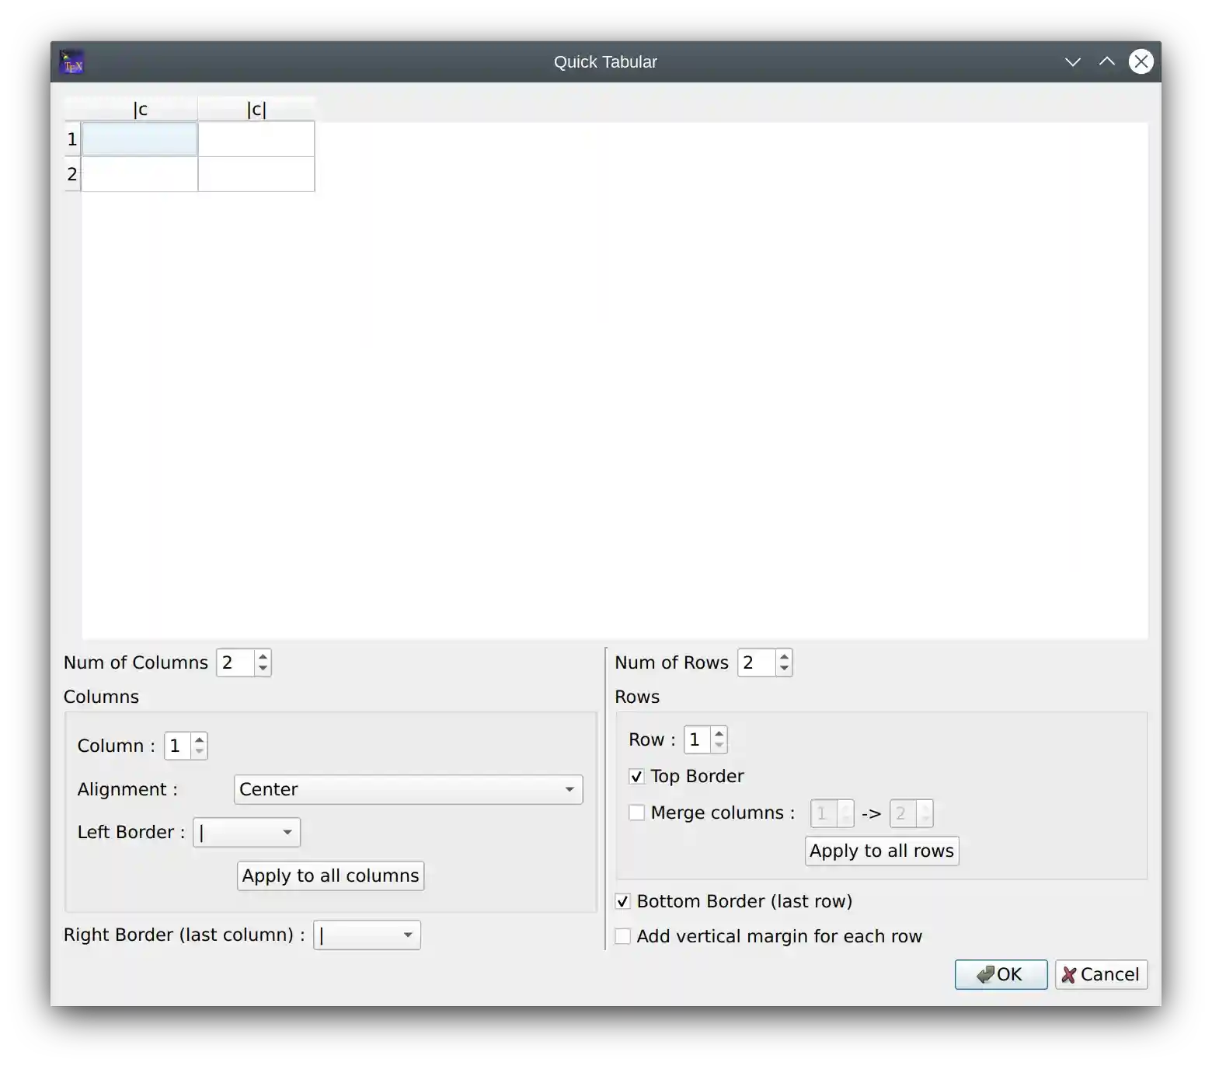Select the table cell in row 2, column 1

pyautogui.click(x=138, y=174)
